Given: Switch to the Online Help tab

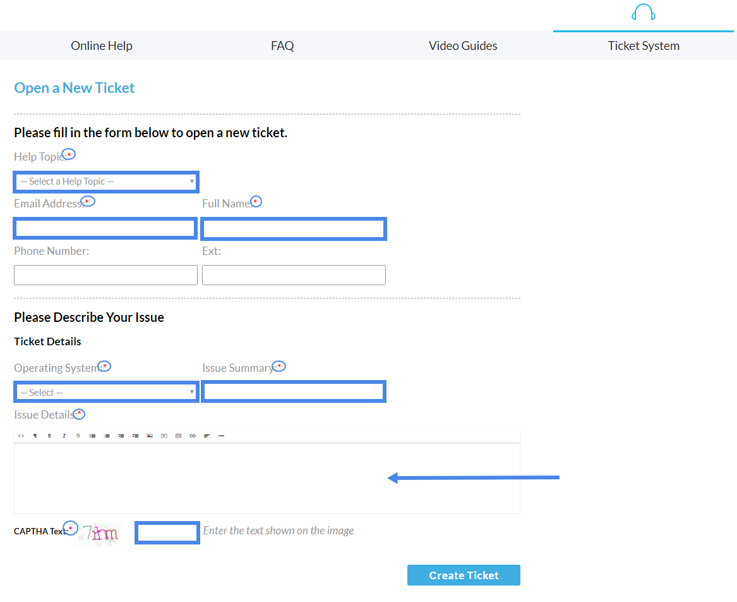Looking at the screenshot, I should click(x=102, y=46).
